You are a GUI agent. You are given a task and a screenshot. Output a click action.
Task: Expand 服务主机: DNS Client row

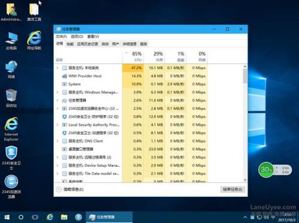(57, 141)
